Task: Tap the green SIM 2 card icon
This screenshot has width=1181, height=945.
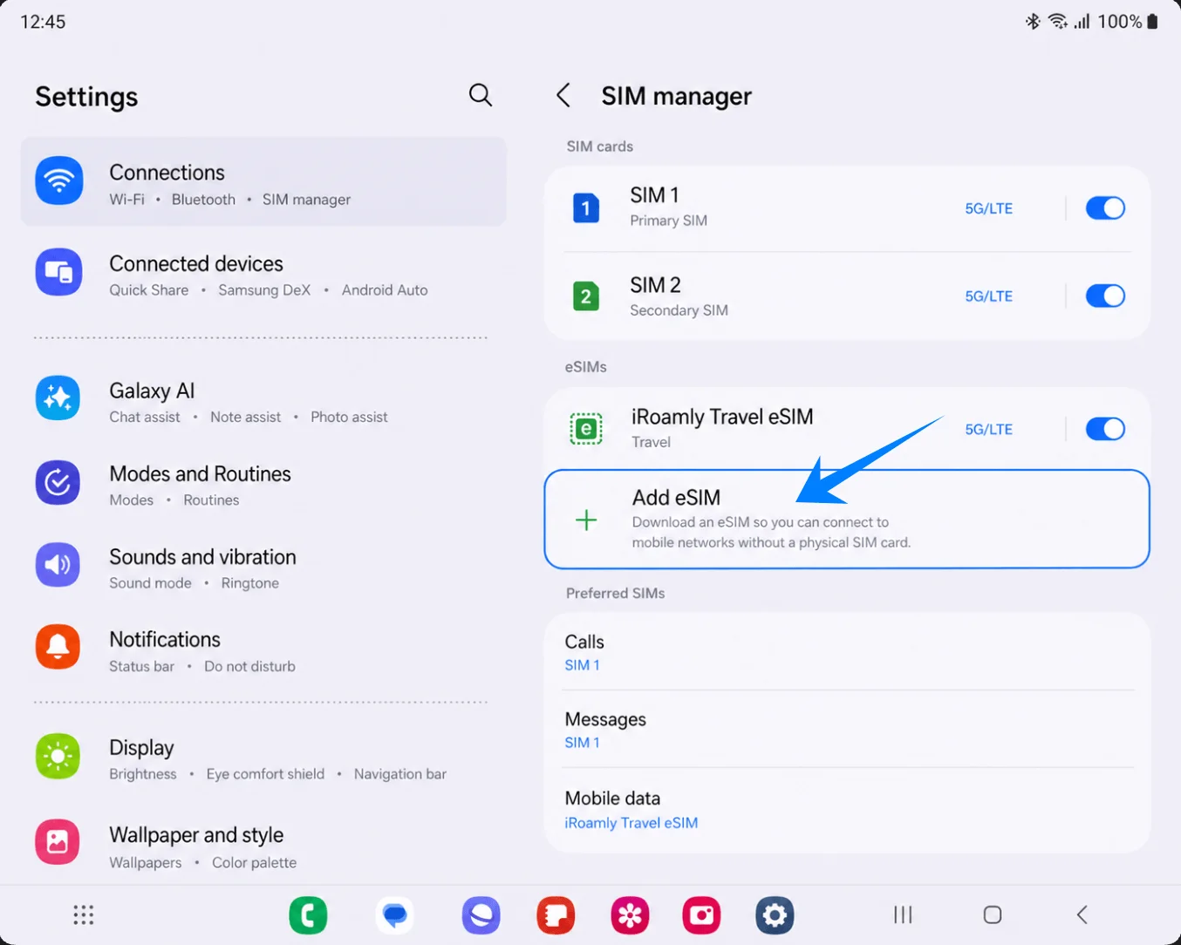Action: pyautogui.click(x=586, y=296)
